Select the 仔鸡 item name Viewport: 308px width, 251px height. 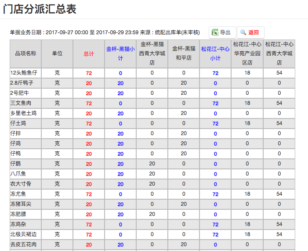[15, 143]
